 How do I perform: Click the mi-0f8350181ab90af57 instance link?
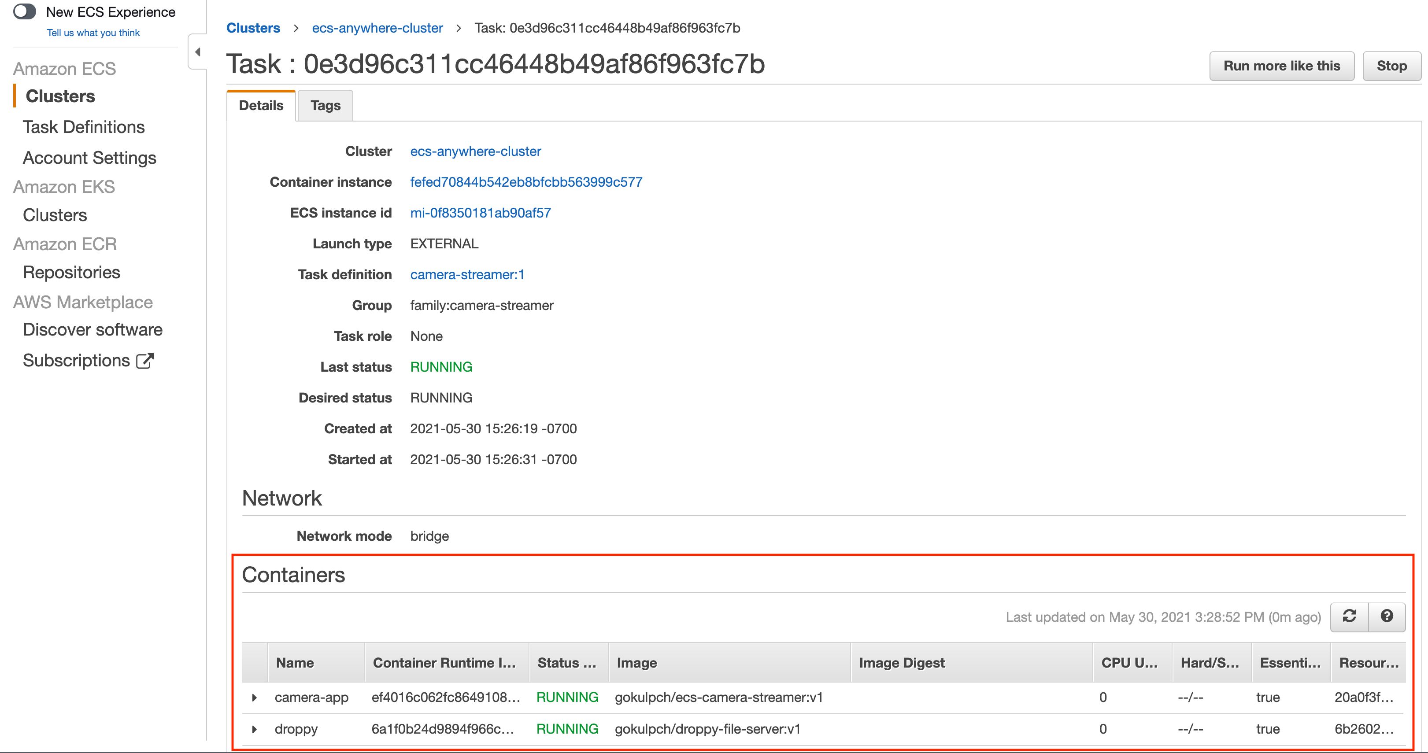(x=480, y=213)
